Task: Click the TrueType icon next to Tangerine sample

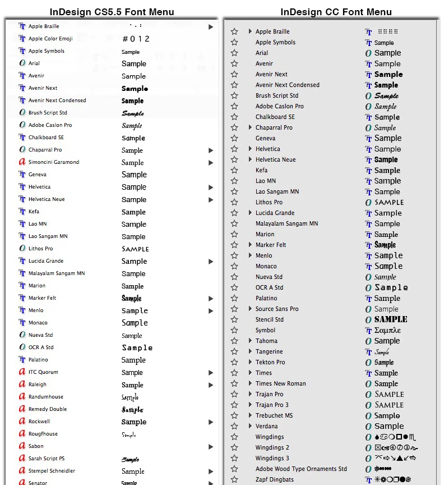Action: pos(368,352)
